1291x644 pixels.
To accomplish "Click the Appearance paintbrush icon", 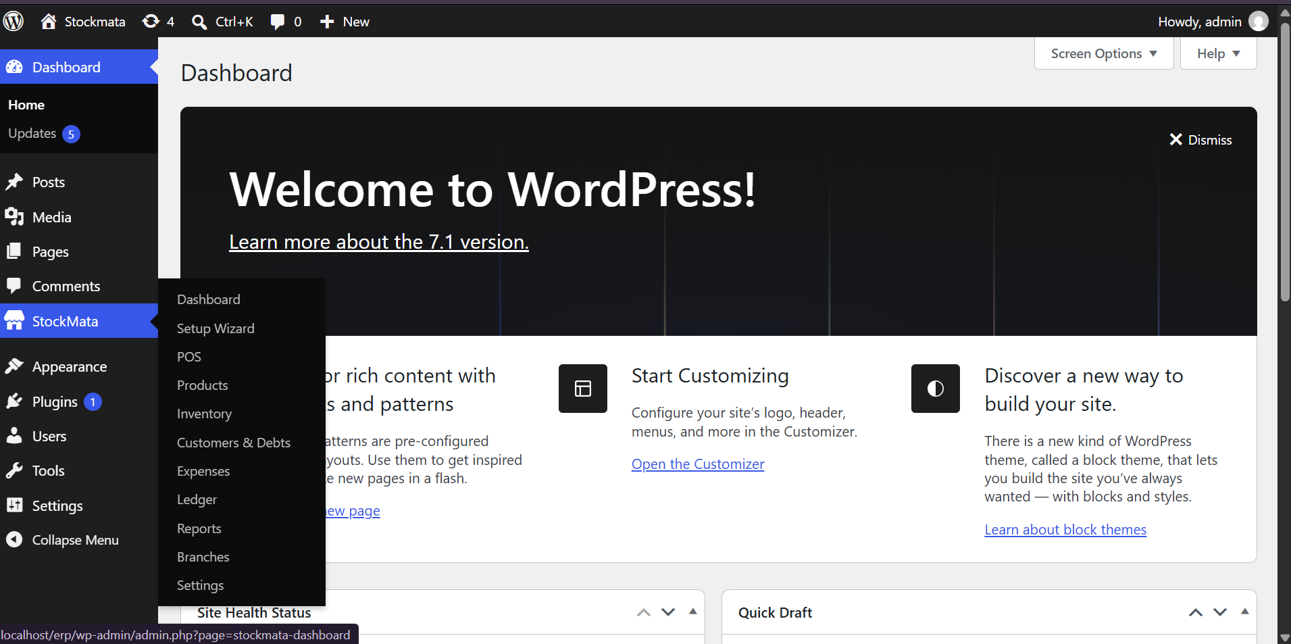I will [x=14, y=366].
